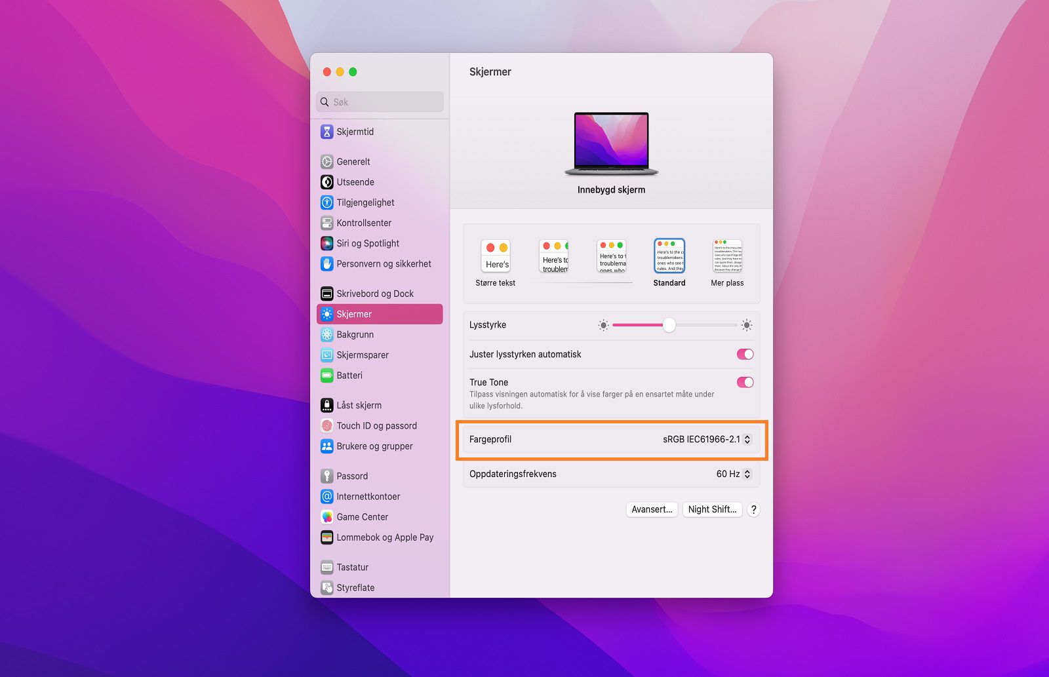
Task: Click the yellow minimize window button
Action: click(340, 72)
